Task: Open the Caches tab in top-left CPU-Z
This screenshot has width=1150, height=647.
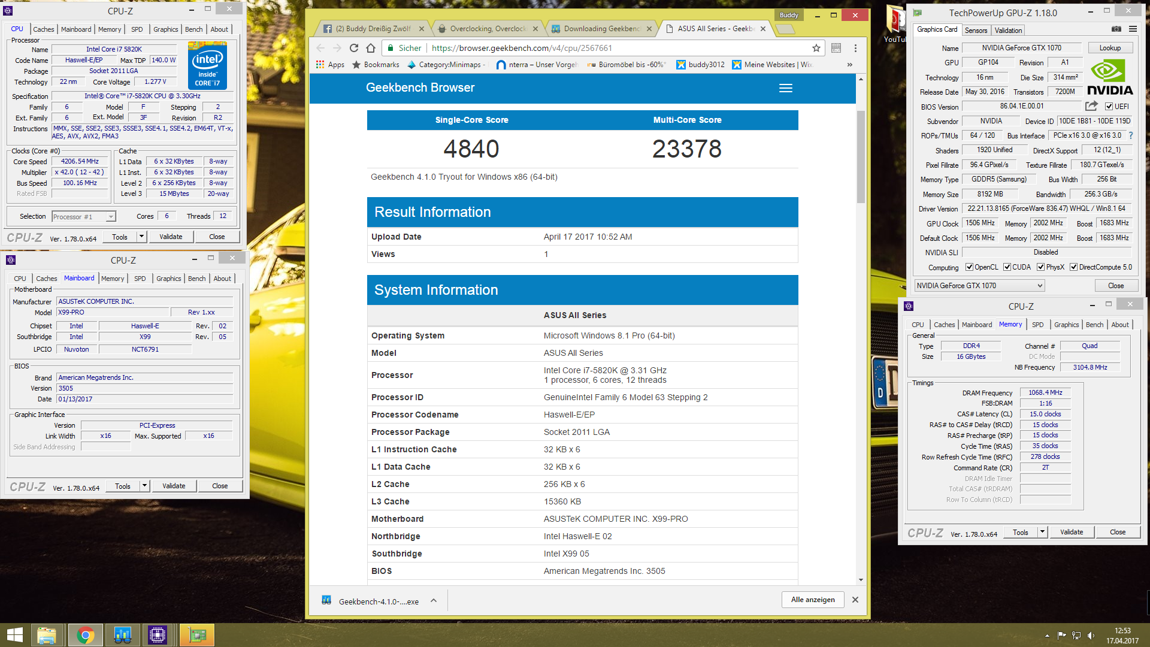Action: click(x=43, y=29)
